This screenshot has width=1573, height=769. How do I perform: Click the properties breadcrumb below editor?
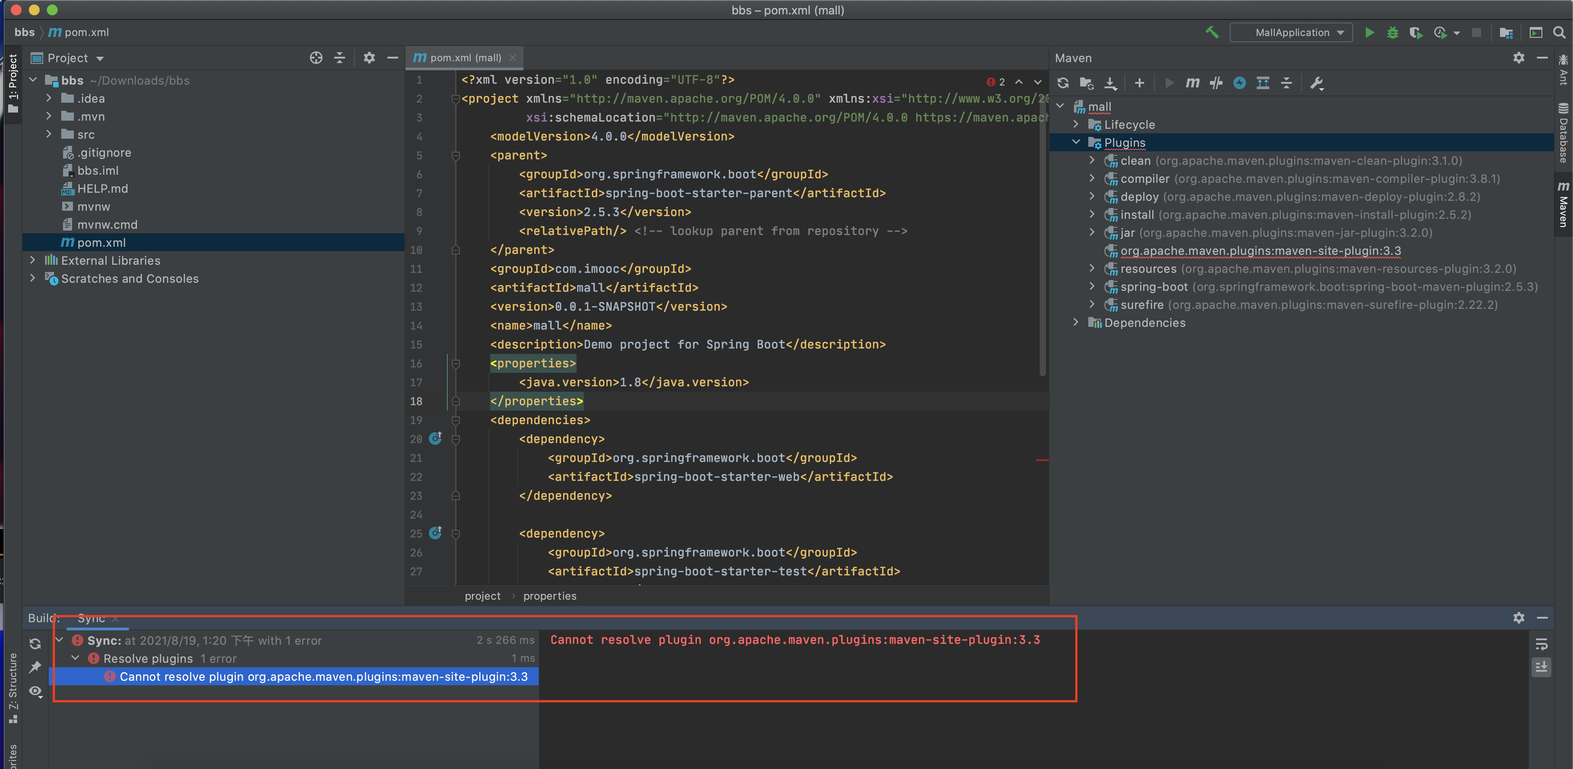tap(549, 596)
